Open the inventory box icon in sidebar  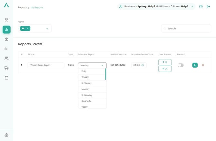point(6,39)
